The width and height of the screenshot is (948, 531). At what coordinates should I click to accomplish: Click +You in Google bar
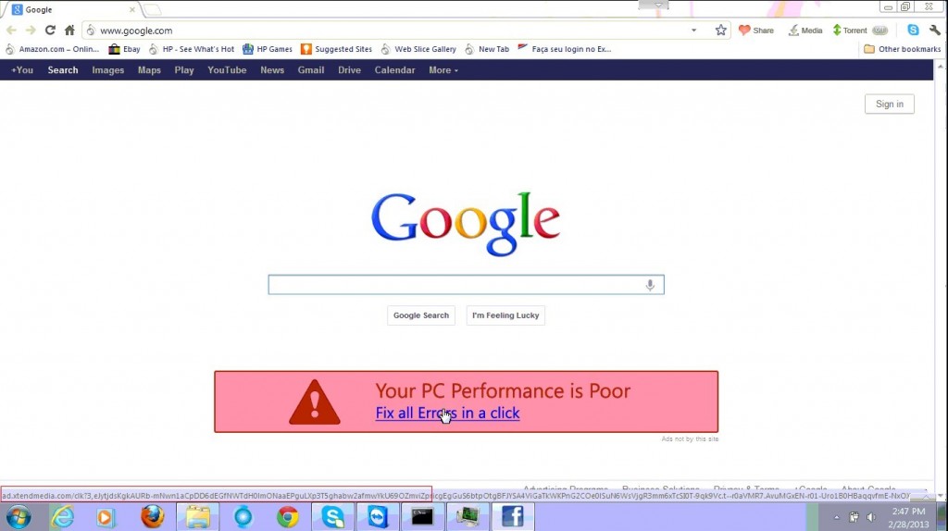click(22, 70)
